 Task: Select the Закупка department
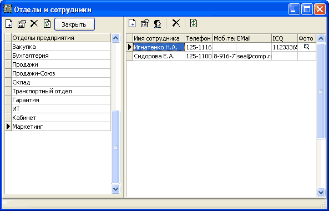(x=61, y=47)
